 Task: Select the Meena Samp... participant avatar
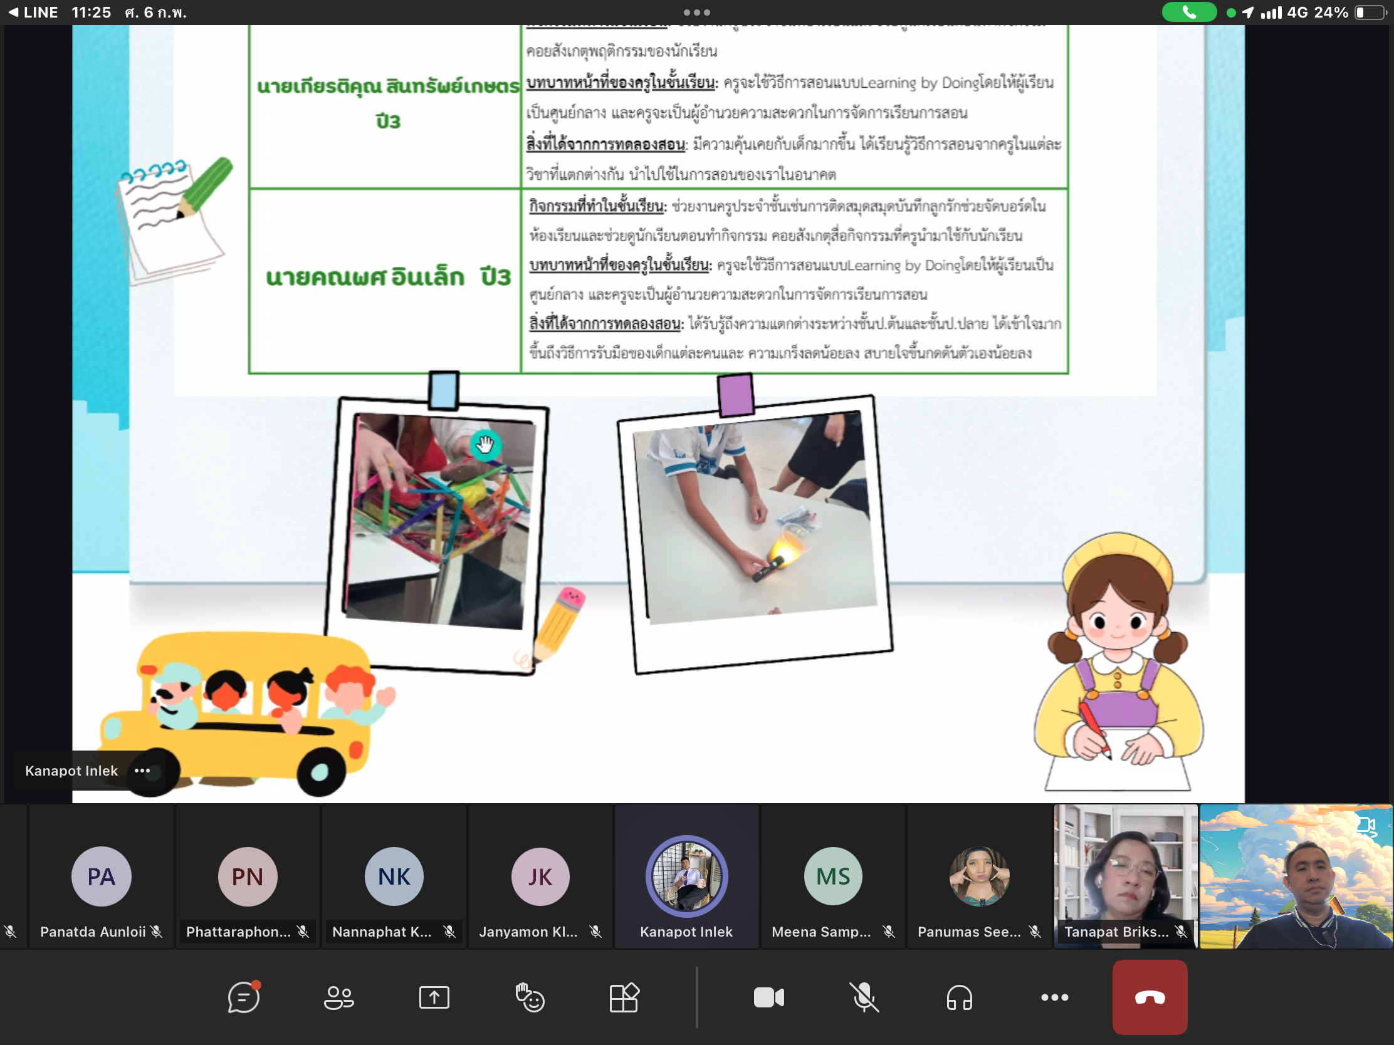click(x=833, y=877)
